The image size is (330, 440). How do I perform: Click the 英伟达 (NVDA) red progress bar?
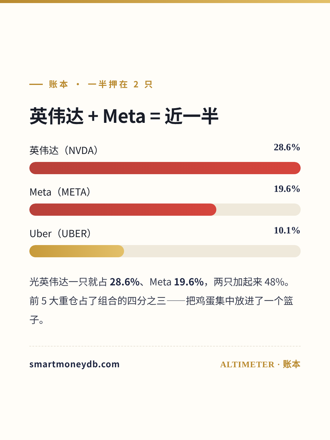pyautogui.click(x=165, y=168)
